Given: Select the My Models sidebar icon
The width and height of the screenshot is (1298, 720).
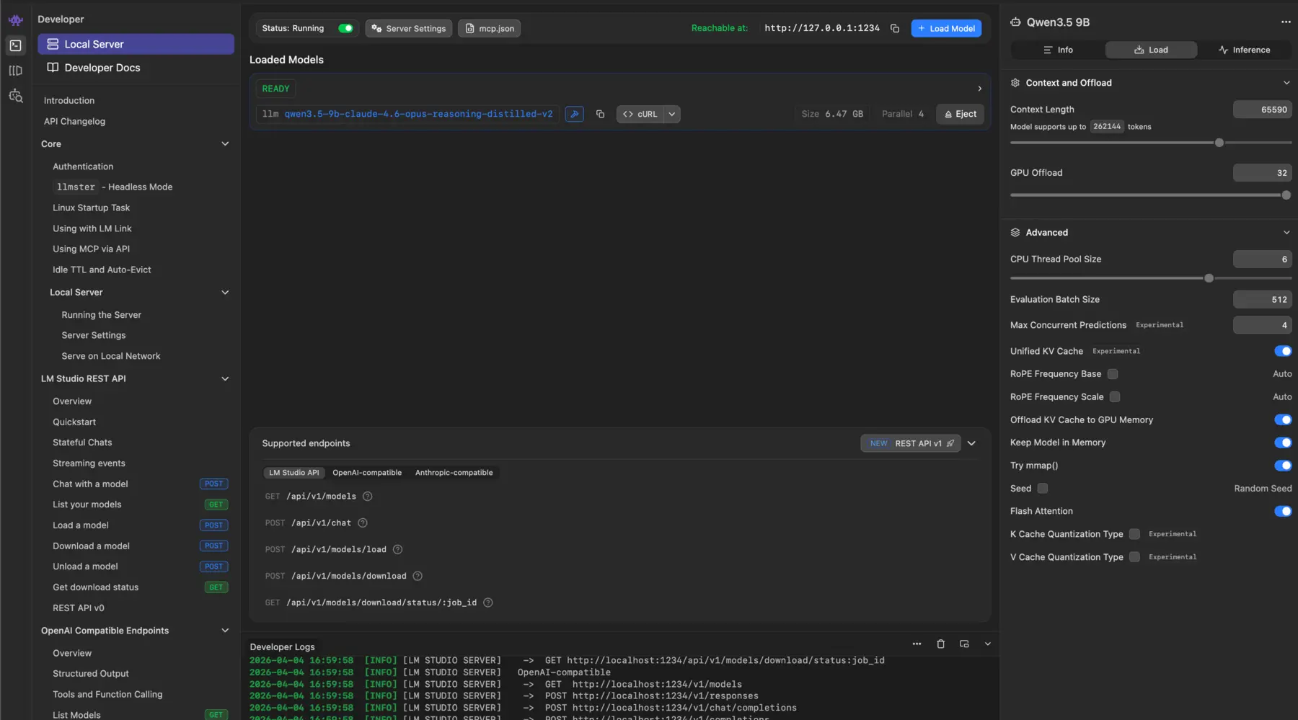Looking at the screenshot, I should [16, 71].
